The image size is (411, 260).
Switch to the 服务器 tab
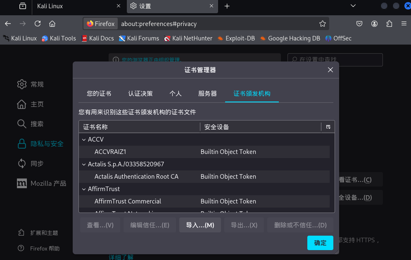pyautogui.click(x=207, y=94)
